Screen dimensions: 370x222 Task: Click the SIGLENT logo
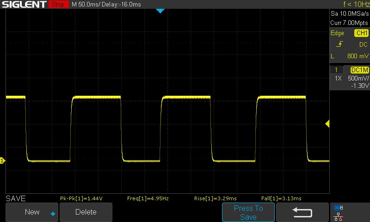click(24, 4)
